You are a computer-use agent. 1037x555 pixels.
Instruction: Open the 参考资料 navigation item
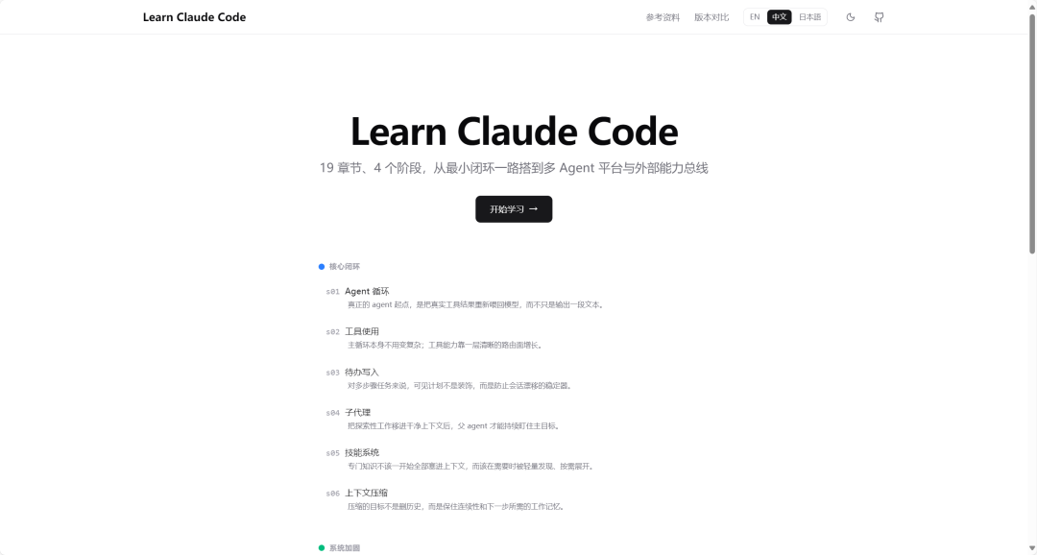click(x=663, y=16)
